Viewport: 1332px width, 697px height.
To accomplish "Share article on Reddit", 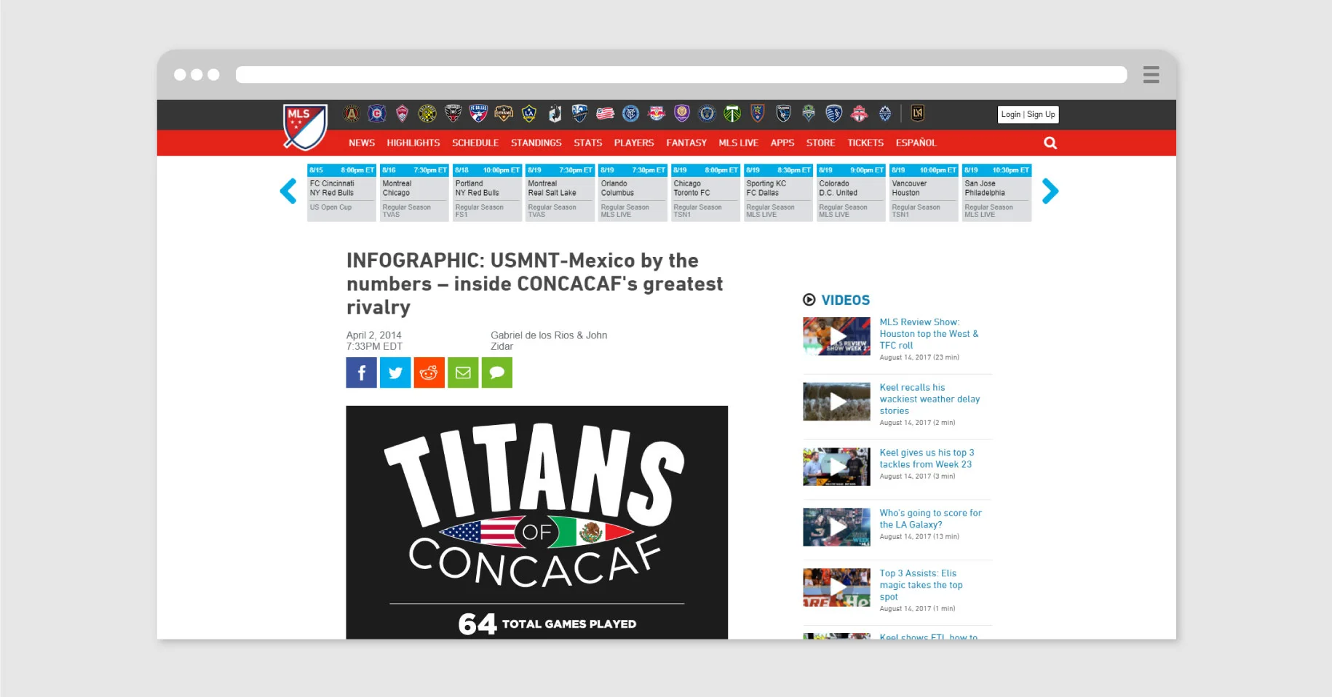I will (429, 373).
